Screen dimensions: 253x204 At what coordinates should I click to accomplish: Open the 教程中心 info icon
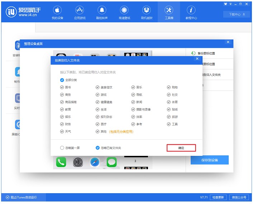tap(191, 10)
